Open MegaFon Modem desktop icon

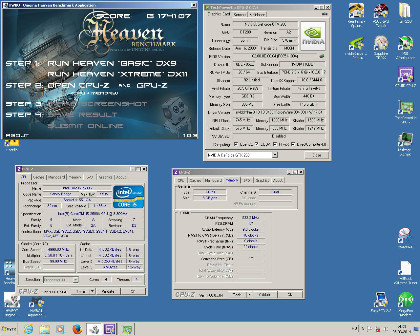[405, 304]
